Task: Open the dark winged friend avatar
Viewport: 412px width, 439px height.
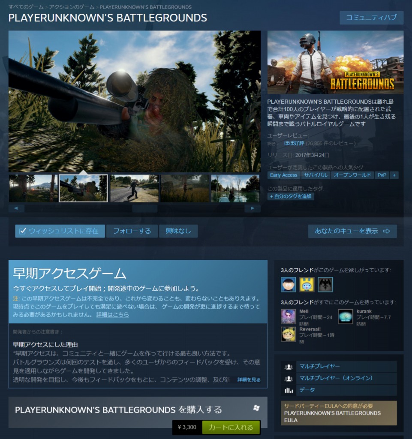Action: point(325,285)
